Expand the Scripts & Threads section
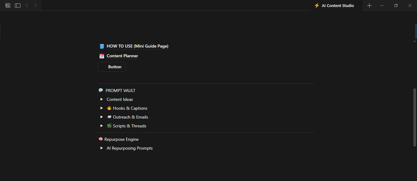The width and height of the screenshot is (417, 181). [x=101, y=126]
